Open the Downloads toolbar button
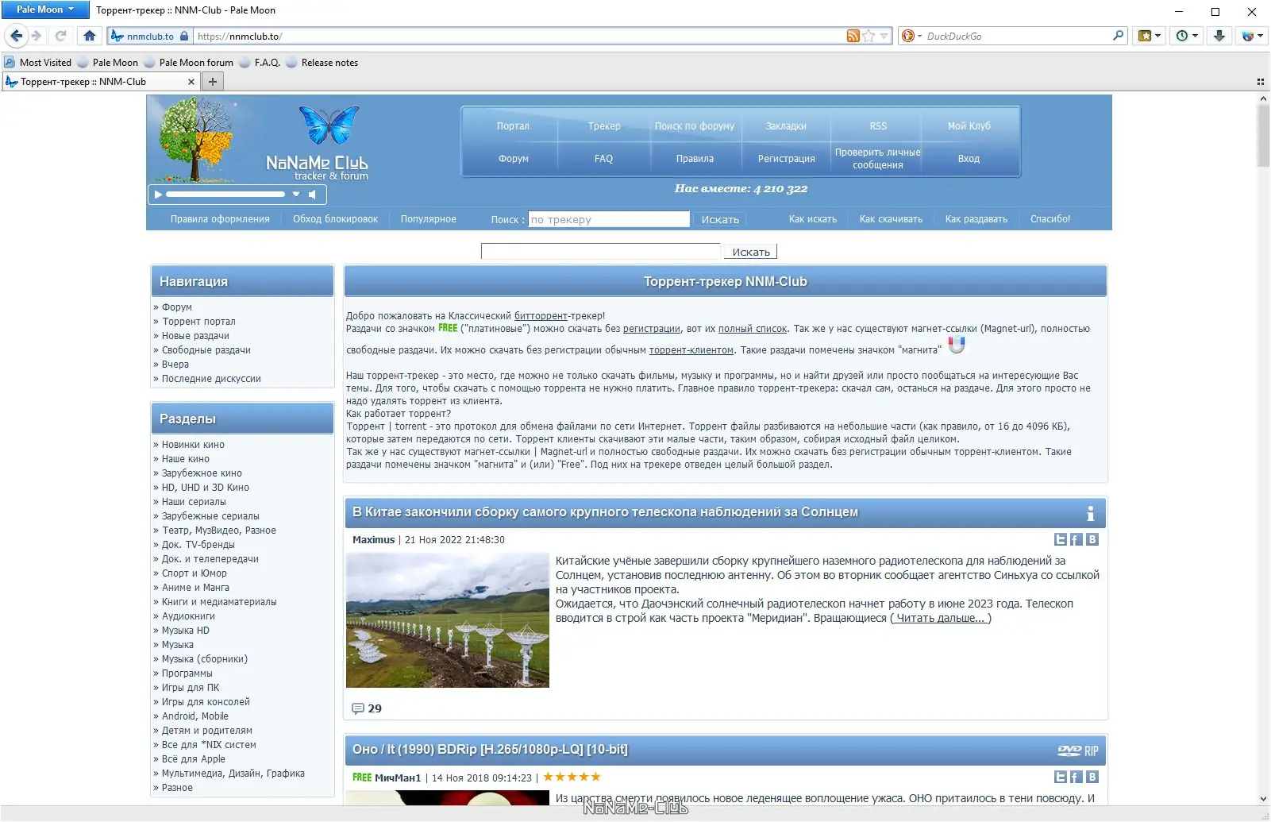 1219,36
